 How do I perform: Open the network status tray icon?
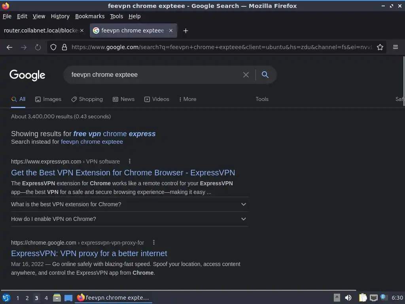coord(373,298)
